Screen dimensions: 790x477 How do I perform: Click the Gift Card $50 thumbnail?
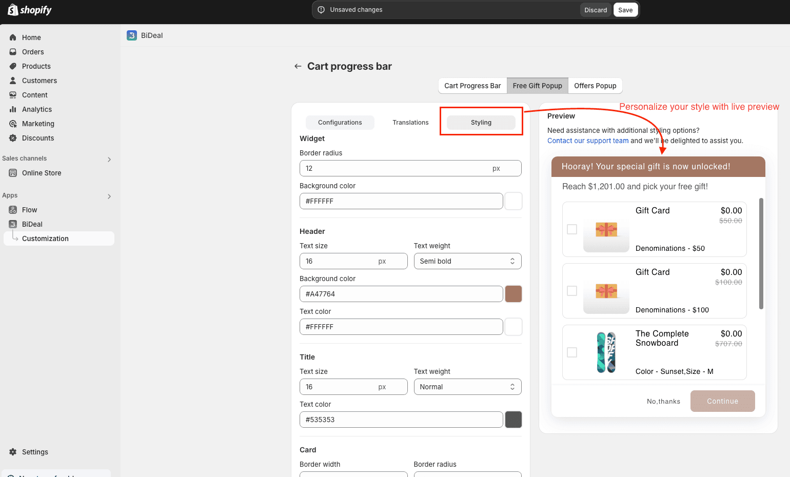pos(606,229)
